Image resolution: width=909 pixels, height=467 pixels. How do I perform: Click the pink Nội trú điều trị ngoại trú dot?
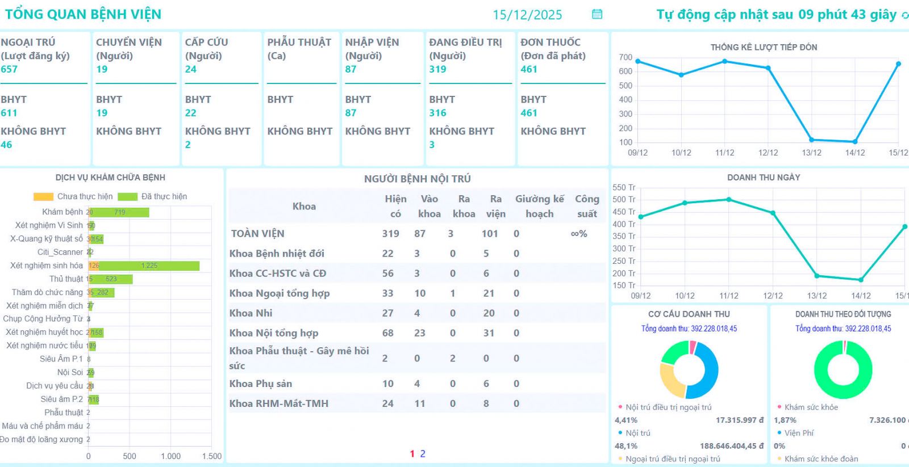620,407
